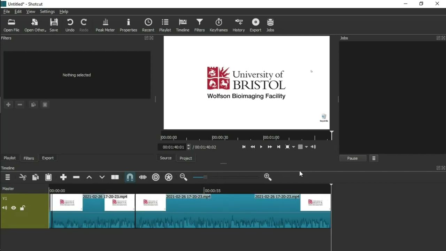Viewport: 446px width, 251px height.
Task: Open Export from the main toolbar
Action: tap(255, 25)
